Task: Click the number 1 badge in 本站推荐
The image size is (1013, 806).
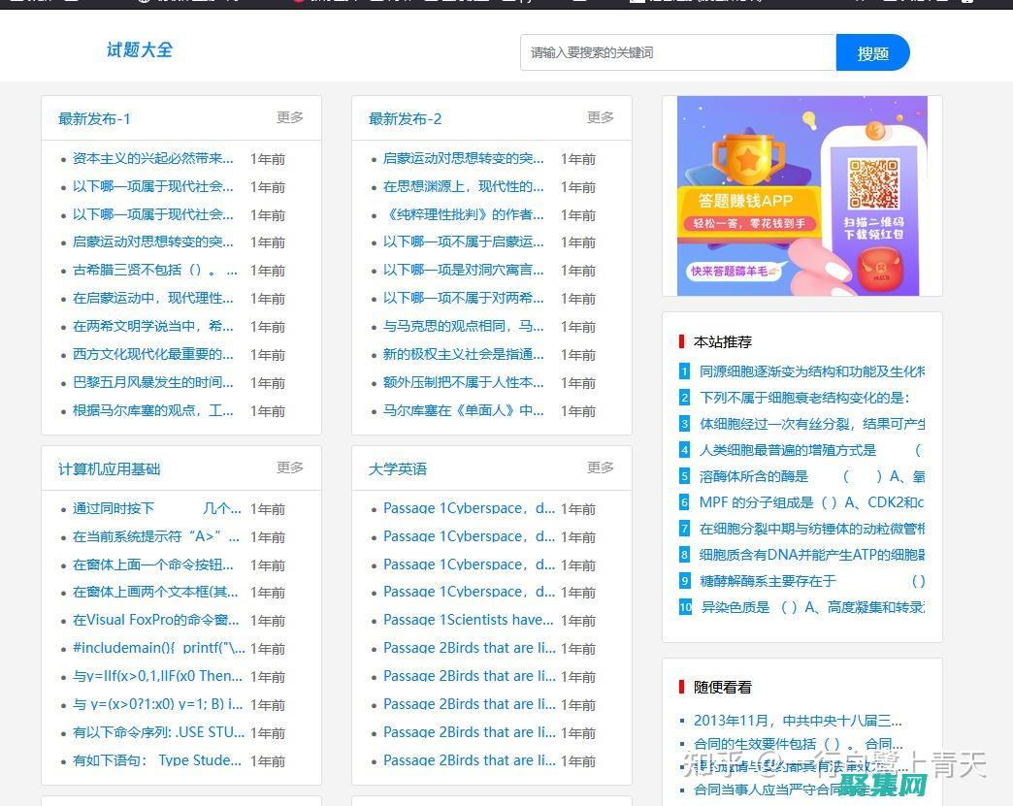Action: 683,371
